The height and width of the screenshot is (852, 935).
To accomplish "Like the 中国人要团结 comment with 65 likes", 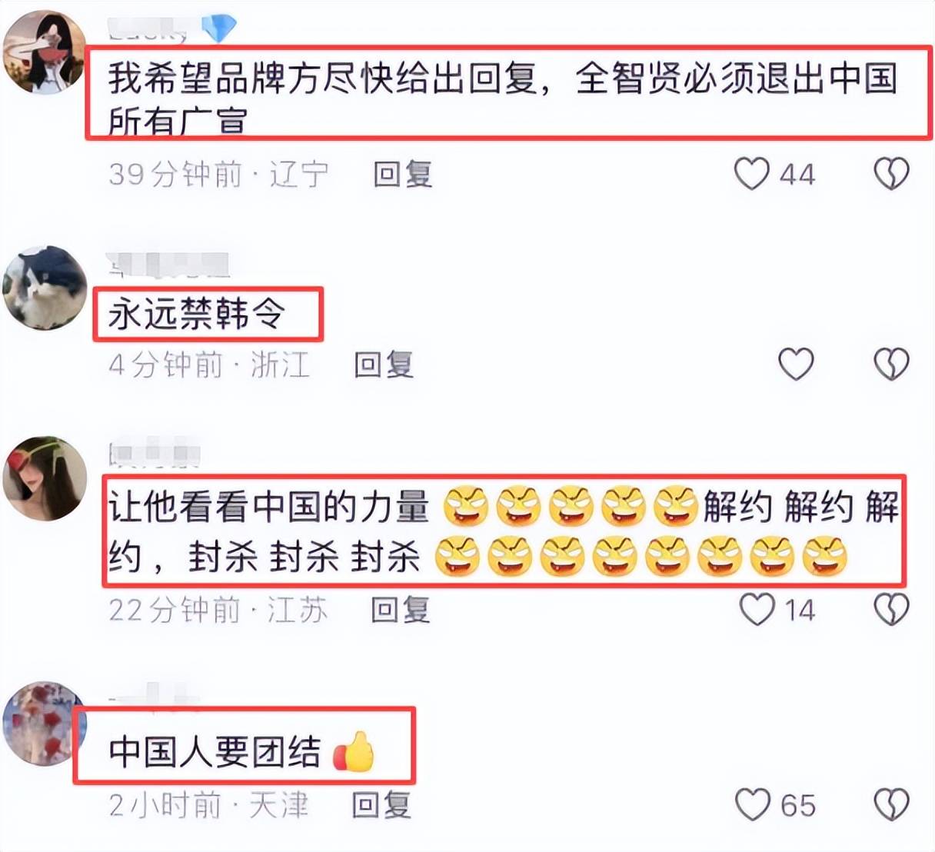I will pos(753,804).
